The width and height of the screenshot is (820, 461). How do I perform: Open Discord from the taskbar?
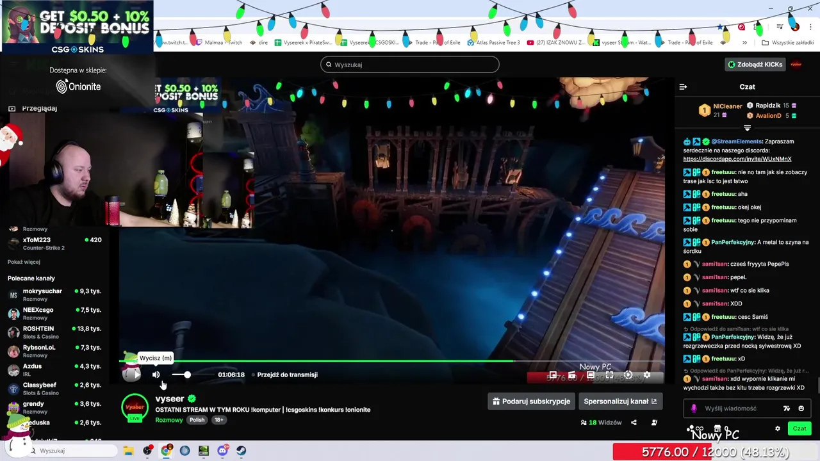click(x=222, y=451)
